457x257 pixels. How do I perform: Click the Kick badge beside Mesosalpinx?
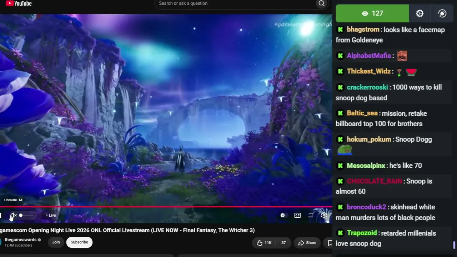(x=340, y=166)
